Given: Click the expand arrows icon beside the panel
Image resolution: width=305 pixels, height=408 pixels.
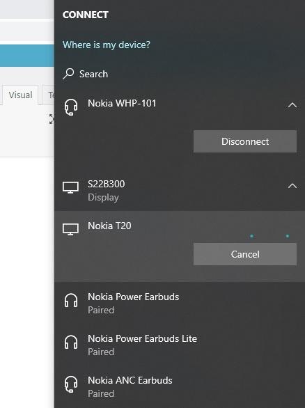Looking at the screenshot, I should point(52,119).
